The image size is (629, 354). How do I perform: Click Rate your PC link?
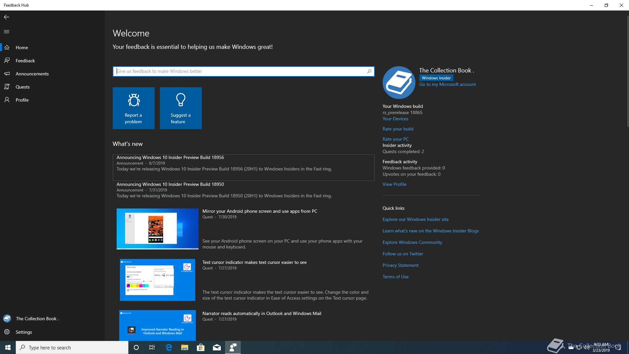[x=396, y=139]
